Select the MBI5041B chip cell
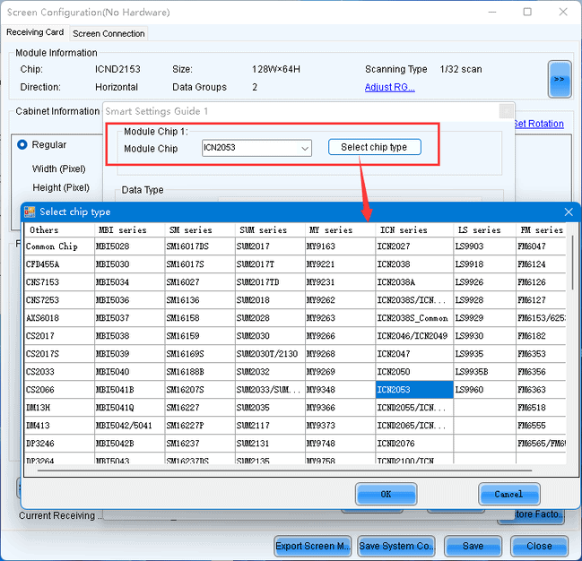The width and height of the screenshot is (582, 561). 129,390
